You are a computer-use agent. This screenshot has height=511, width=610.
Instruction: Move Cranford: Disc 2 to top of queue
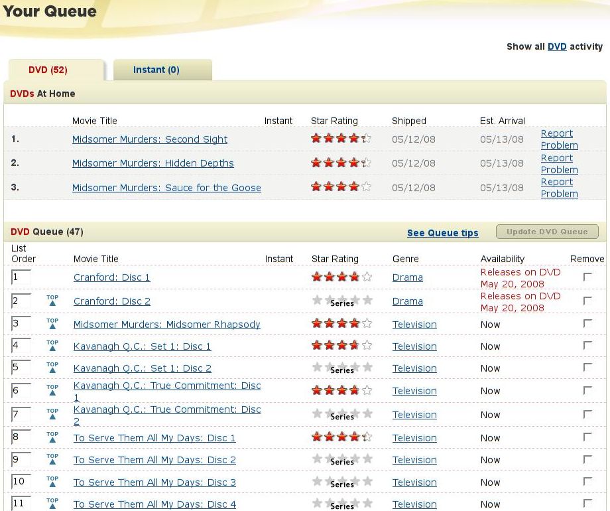(52, 301)
